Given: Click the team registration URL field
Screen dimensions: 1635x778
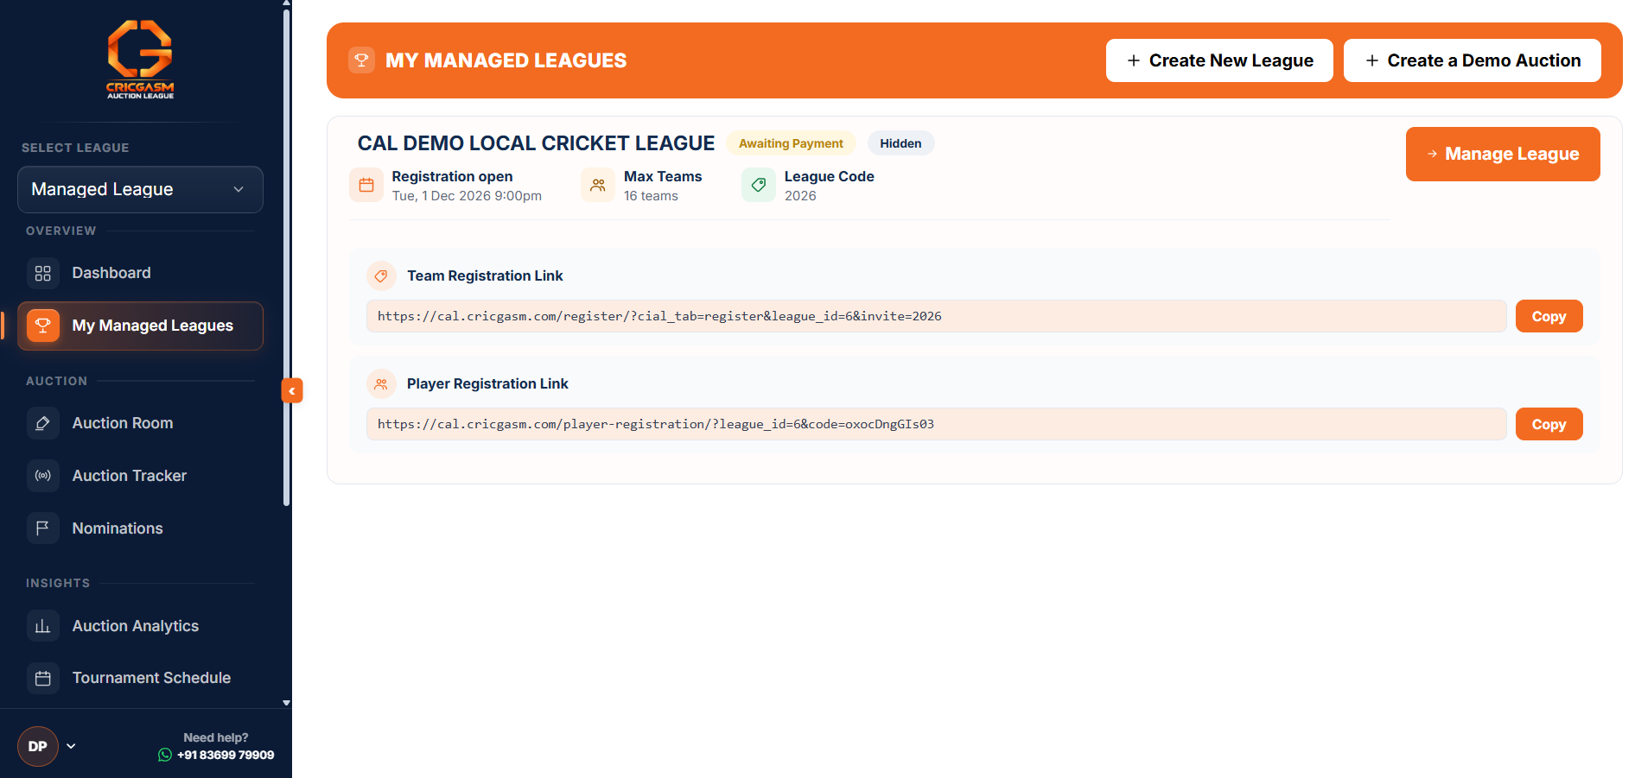Looking at the screenshot, I should pyautogui.click(x=937, y=316).
